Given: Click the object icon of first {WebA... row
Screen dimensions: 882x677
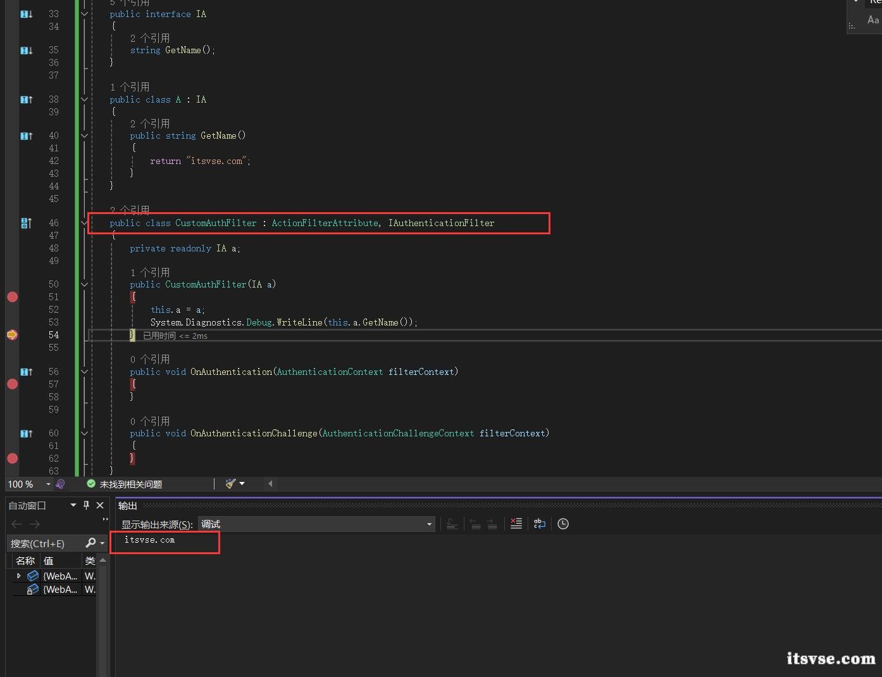Looking at the screenshot, I should pos(33,576).
